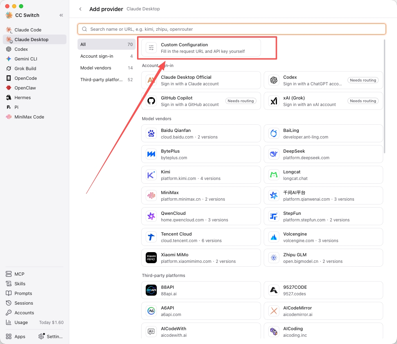Viewport: 397px width, 344px height.
Task: Filter by Model vendors category
Action: coord(106,68)
